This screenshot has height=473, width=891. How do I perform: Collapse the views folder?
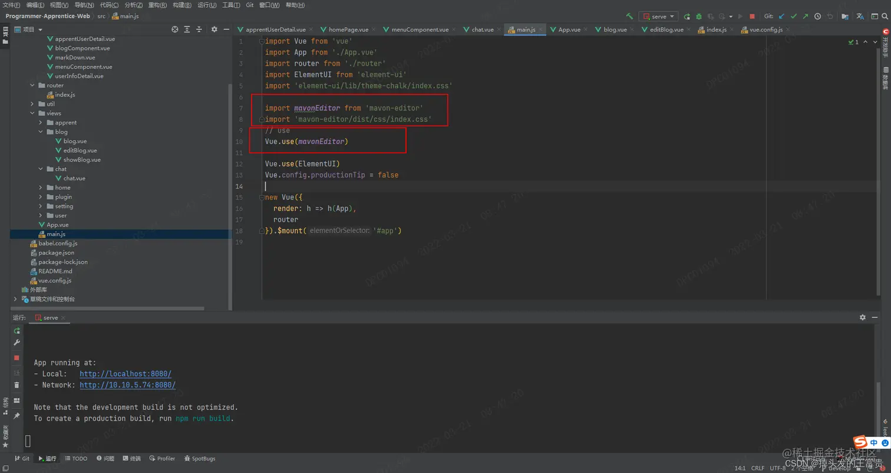coord(32,113)
